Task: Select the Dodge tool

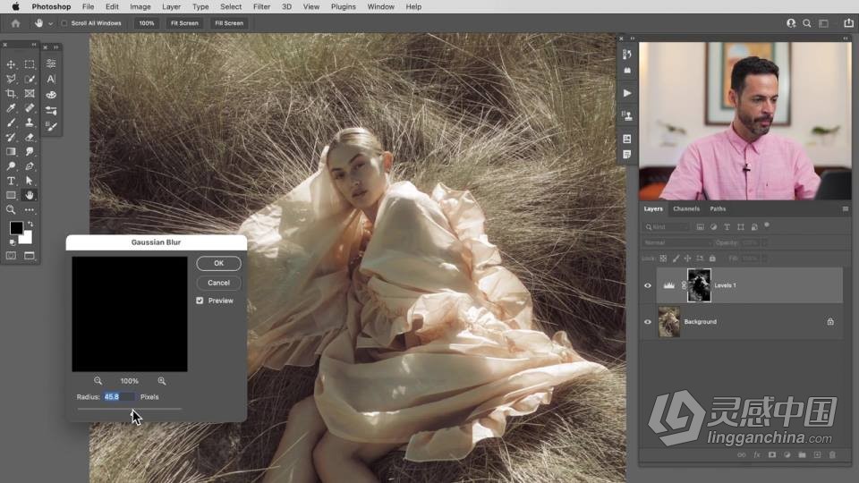Action: tap(11, 166)
